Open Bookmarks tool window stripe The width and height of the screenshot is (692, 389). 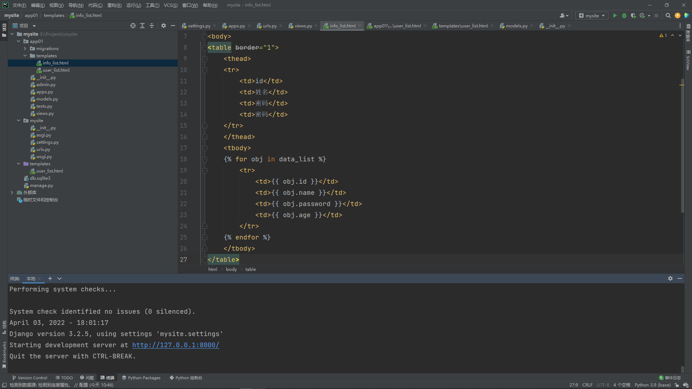(x=4, y=355)
